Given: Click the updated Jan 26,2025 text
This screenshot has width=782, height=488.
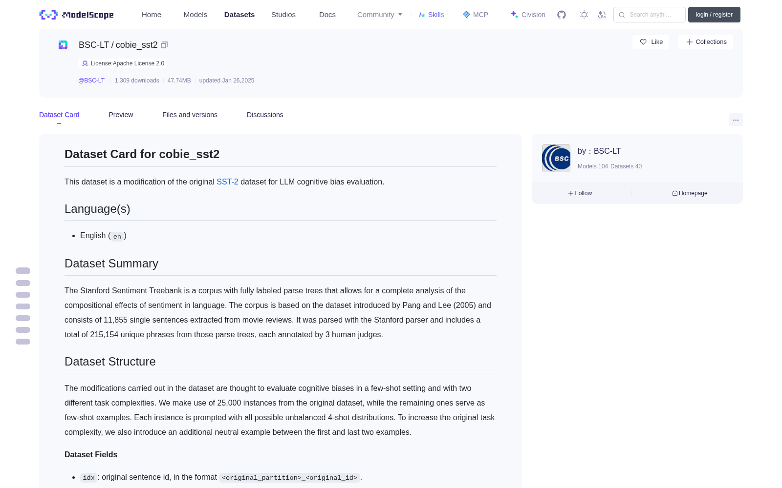Looking at the screenshot, I should [x=227, y=81].
